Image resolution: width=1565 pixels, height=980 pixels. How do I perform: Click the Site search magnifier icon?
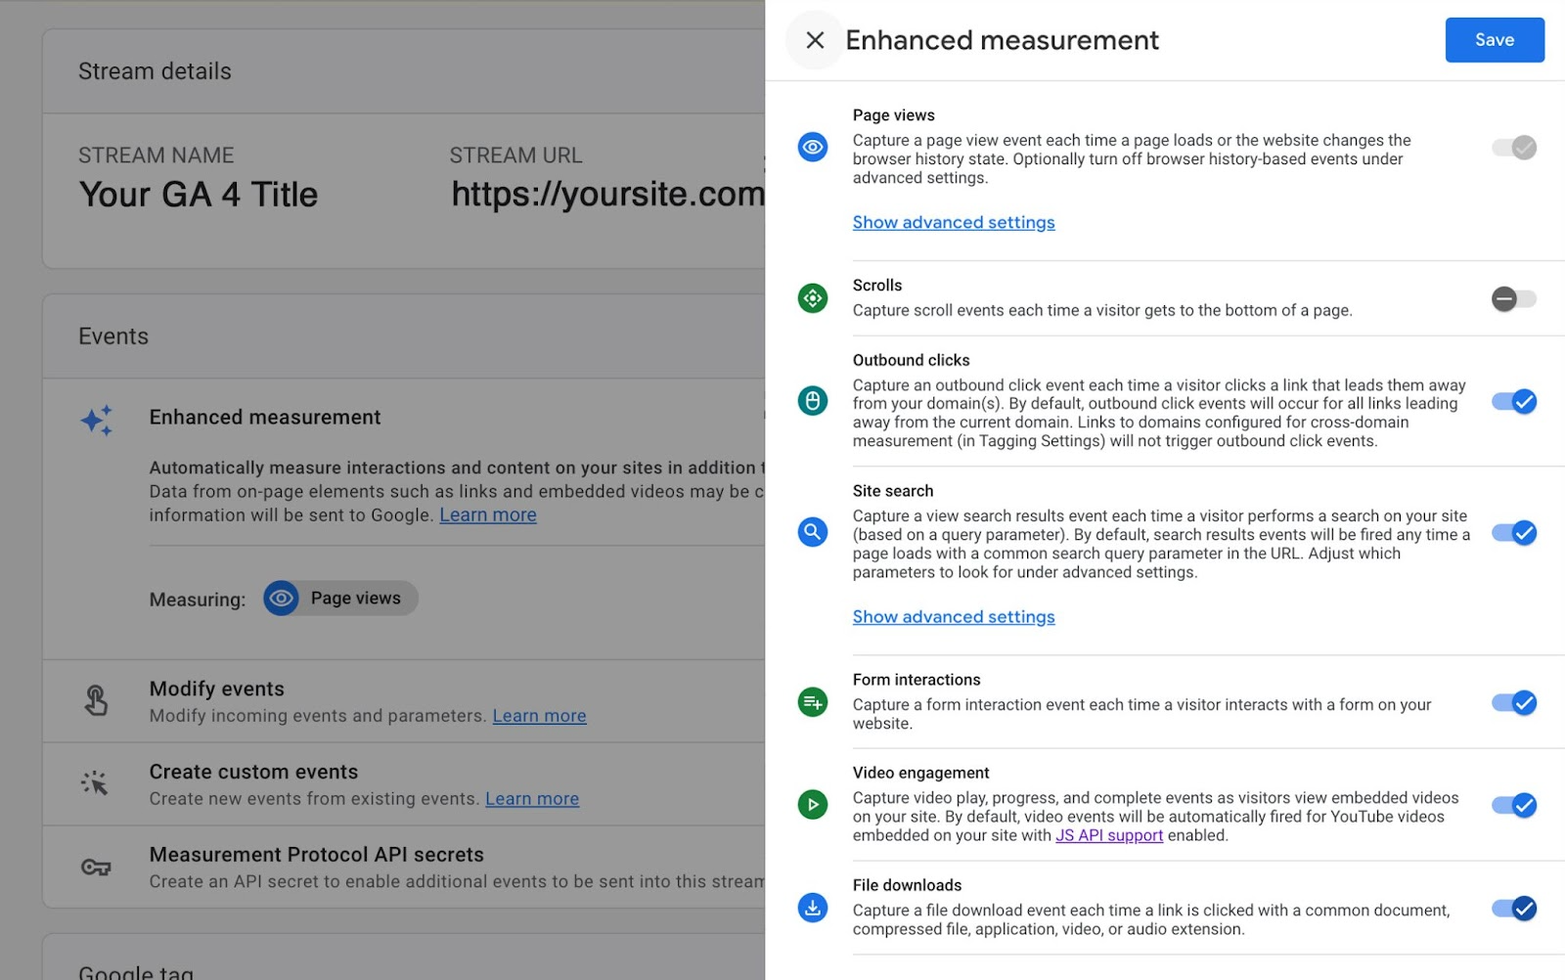pyautogui.click(x=813, y=532)
